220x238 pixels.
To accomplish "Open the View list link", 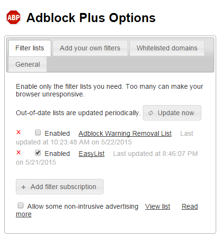I will (158, 206).
